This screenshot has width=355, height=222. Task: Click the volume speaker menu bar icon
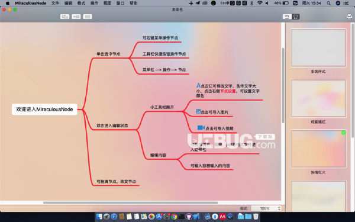267,3
